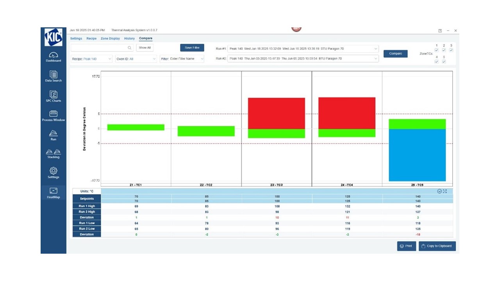The image size is (500, 281).
Task: Disable ZoneTCs checkbox 3
Action: [x=452, y=50]
